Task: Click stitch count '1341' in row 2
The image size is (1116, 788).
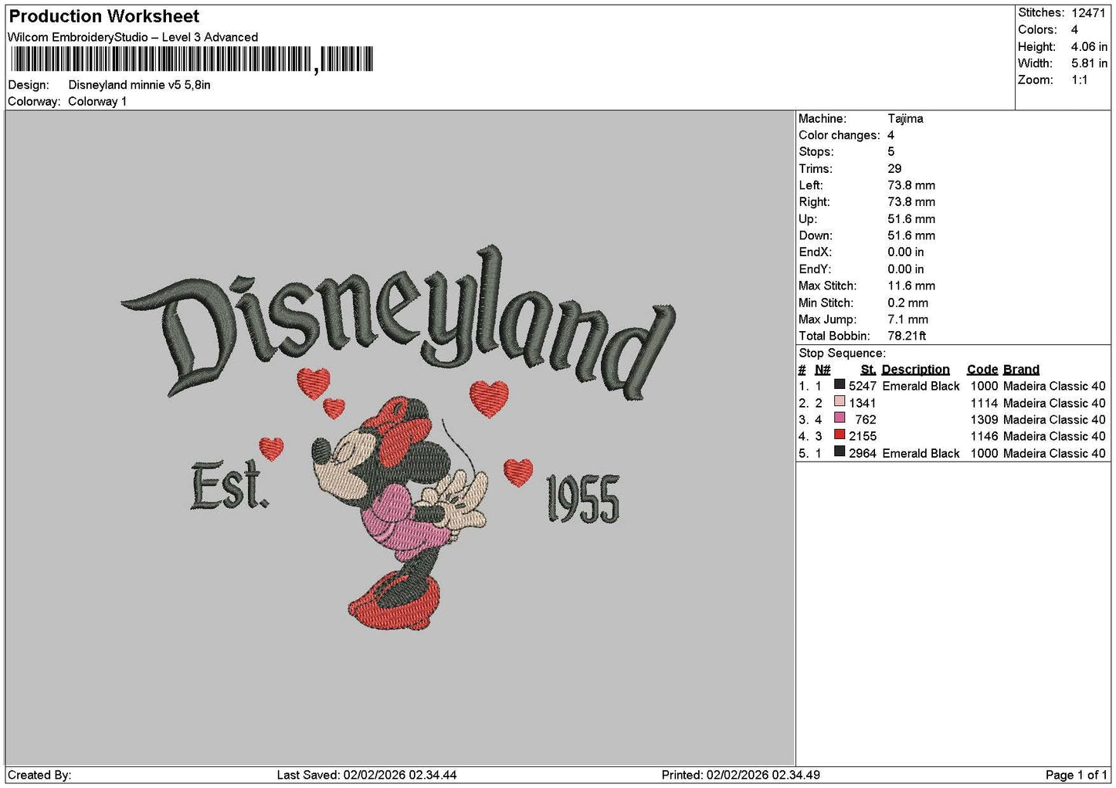Action: (863, 403)
